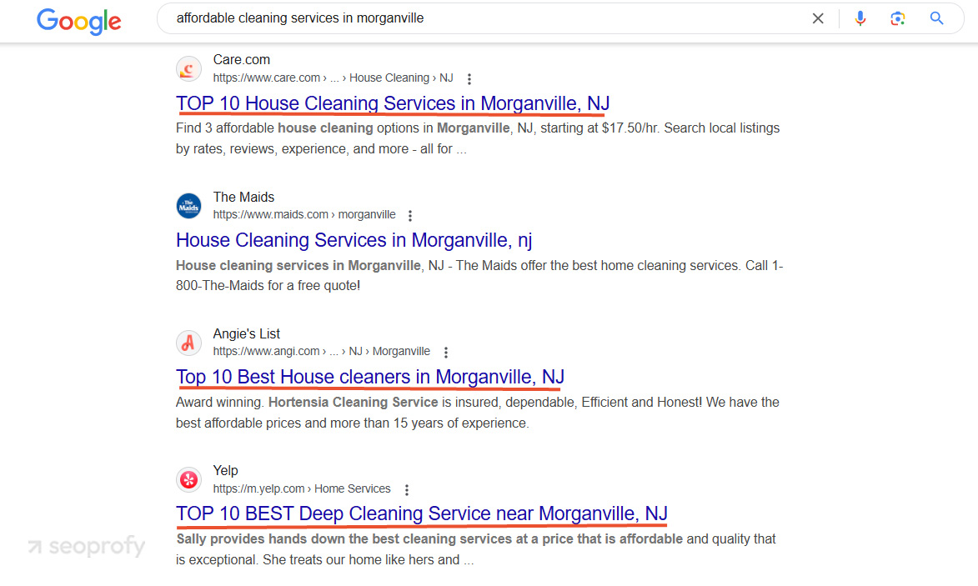
Task: Click the Care.com favicon
Action: [188, 68]
